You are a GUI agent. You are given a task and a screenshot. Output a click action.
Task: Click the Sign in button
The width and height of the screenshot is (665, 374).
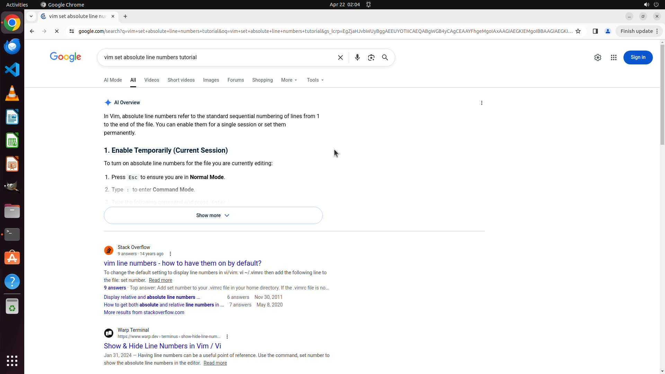coord(638,57)
